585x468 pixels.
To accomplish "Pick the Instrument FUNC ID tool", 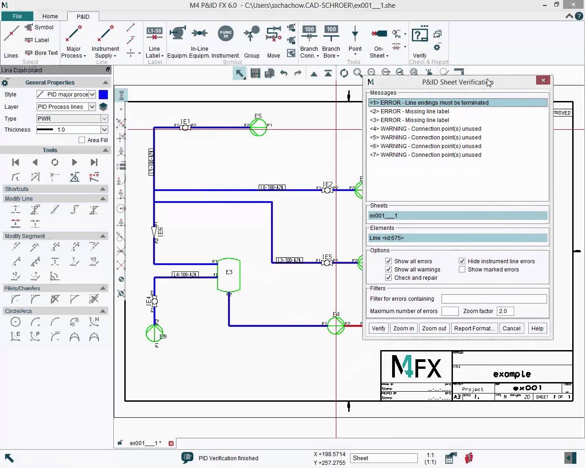I will click(x=226, y=42).
